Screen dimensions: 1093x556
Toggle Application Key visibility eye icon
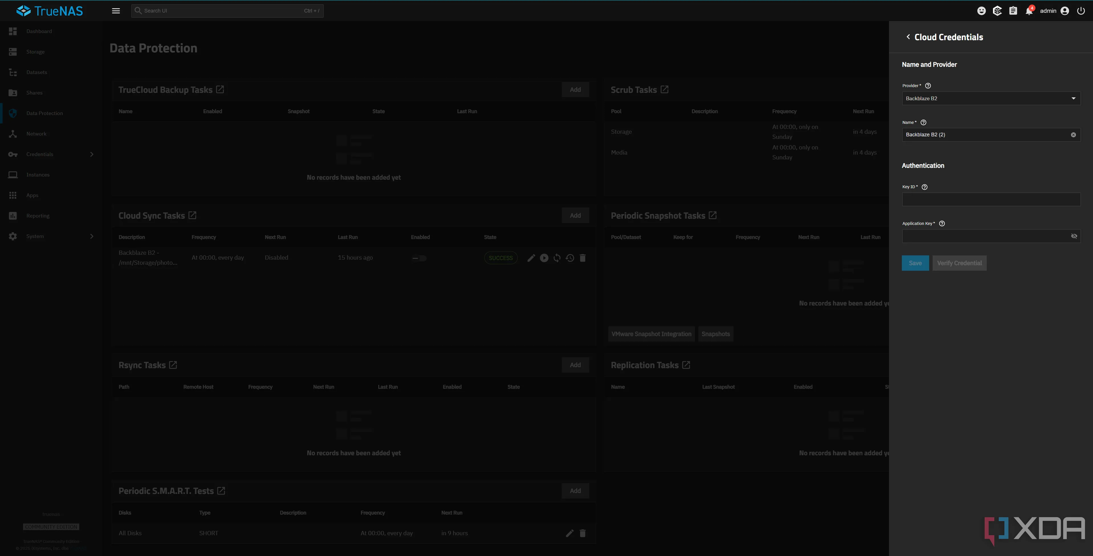pos(1074,236)
